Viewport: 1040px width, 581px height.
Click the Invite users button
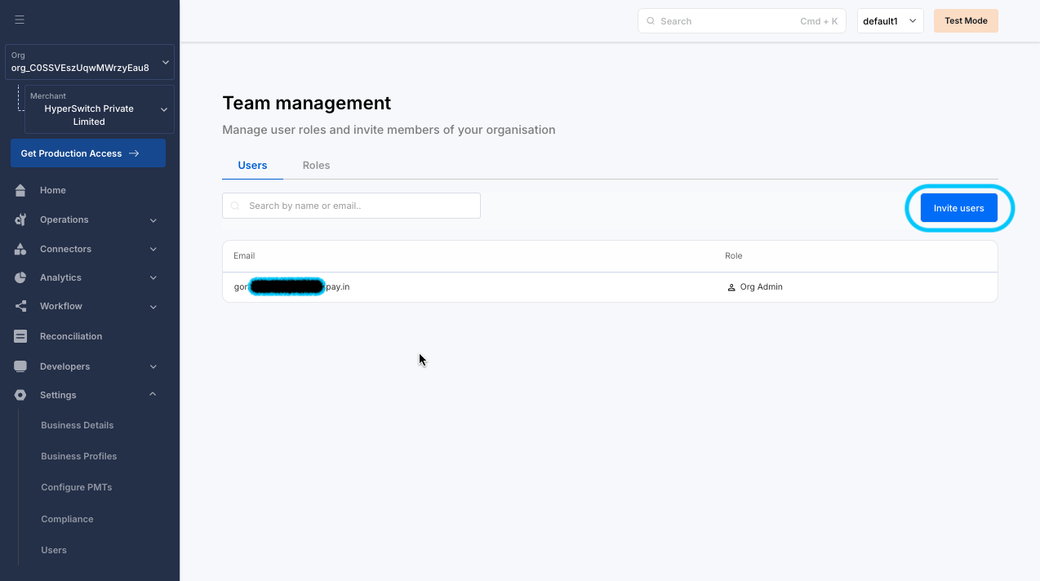click(x=958, y=208)
